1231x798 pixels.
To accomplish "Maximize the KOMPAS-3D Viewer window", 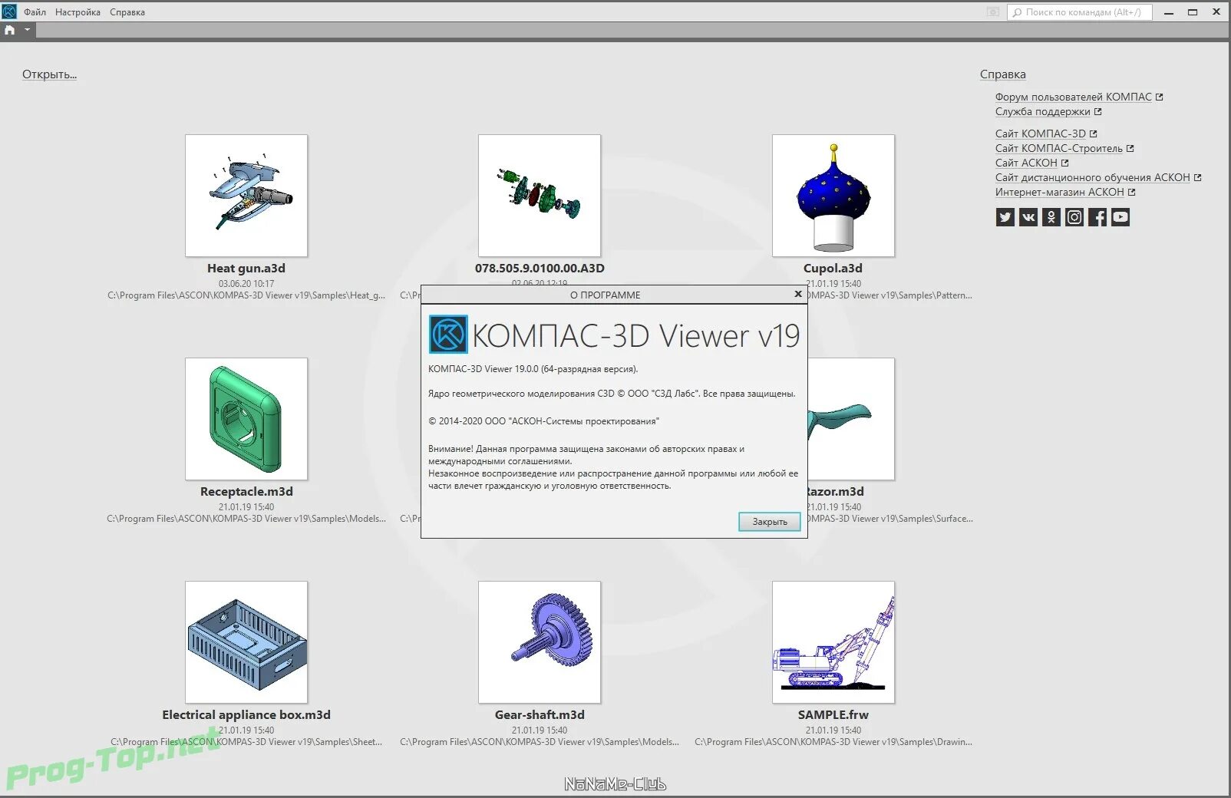I will point(1193,12).
